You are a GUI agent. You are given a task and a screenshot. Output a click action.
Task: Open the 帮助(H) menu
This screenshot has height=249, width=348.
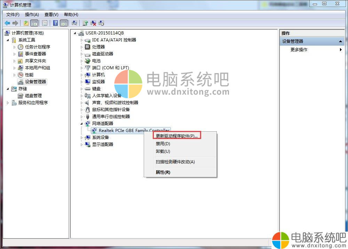pyautogui.click(x=71, y=15)
